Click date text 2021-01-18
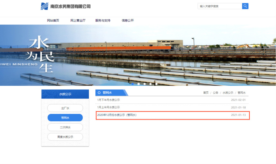The width and height of the screenshot is (276, 164). coord(238,107)
